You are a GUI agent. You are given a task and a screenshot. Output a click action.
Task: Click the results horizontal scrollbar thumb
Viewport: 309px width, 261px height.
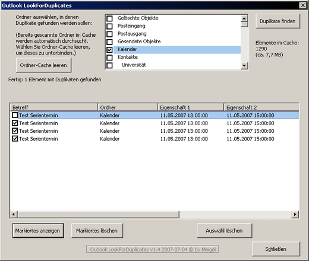(98, 214)
